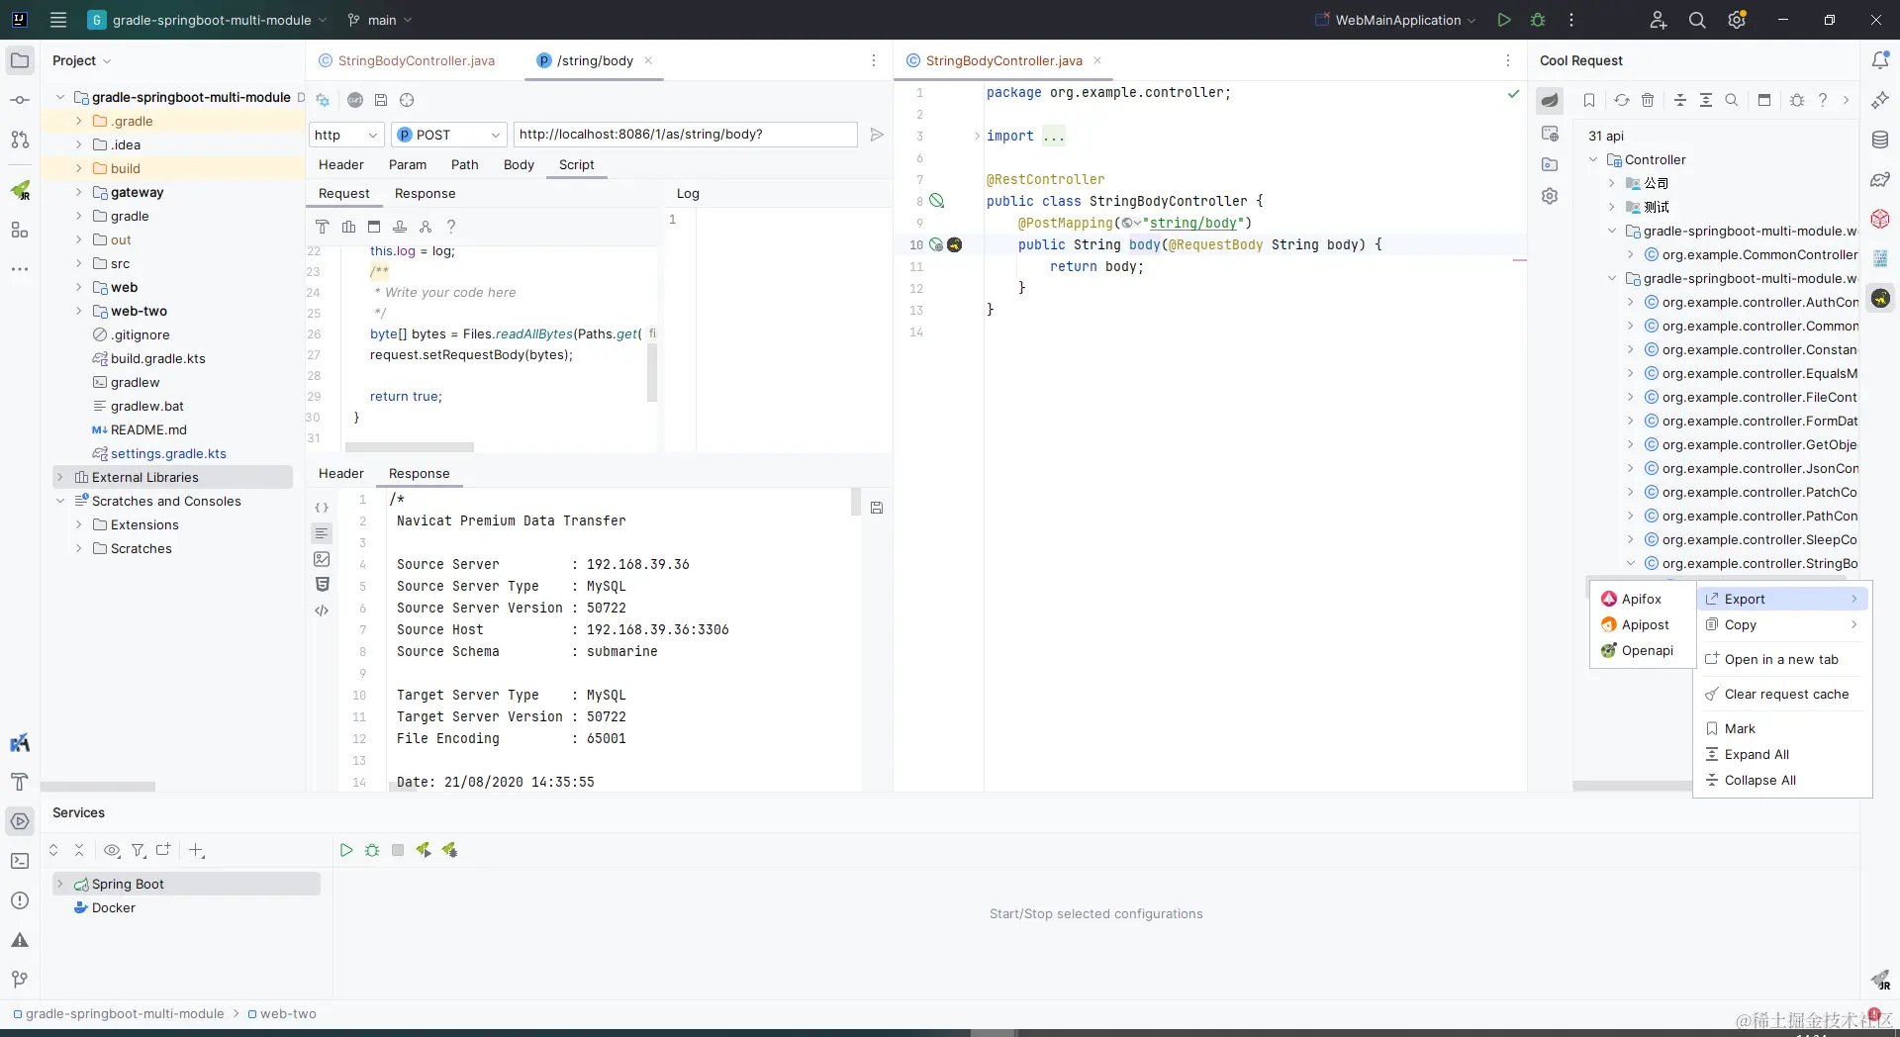This screenshot has width=1900, height=1037.
Task: Open request settings via the gears icon
Action: coord(323,100)
